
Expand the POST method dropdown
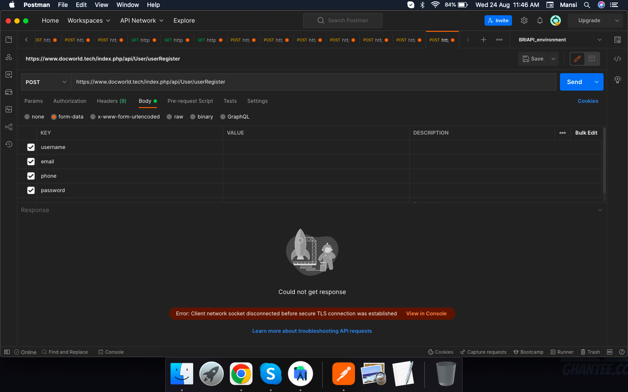pyautogui.click(x=46, y=82)
